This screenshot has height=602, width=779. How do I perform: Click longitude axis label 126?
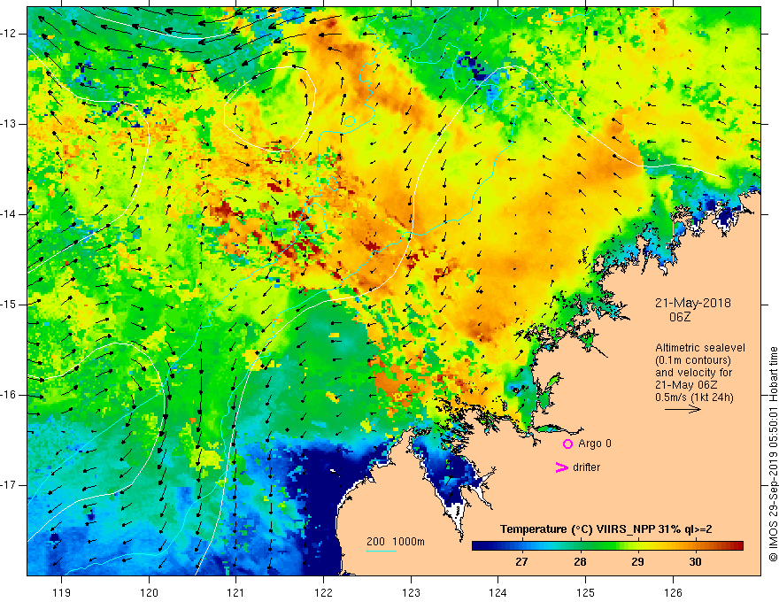point(673,592)
